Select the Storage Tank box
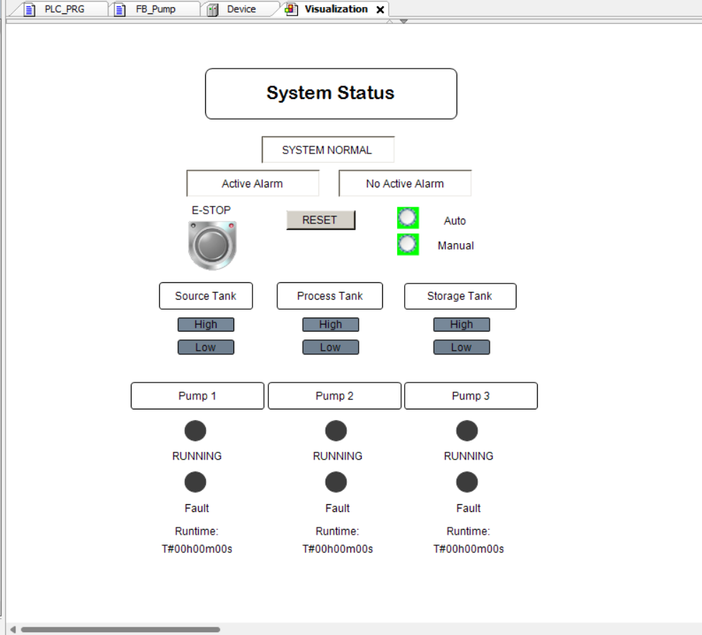 pos(460,296)
